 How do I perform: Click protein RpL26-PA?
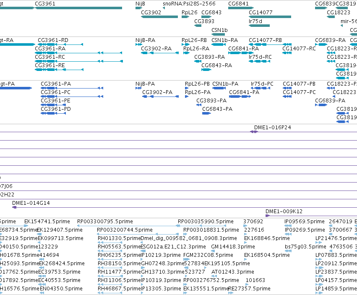pos(198,92)
